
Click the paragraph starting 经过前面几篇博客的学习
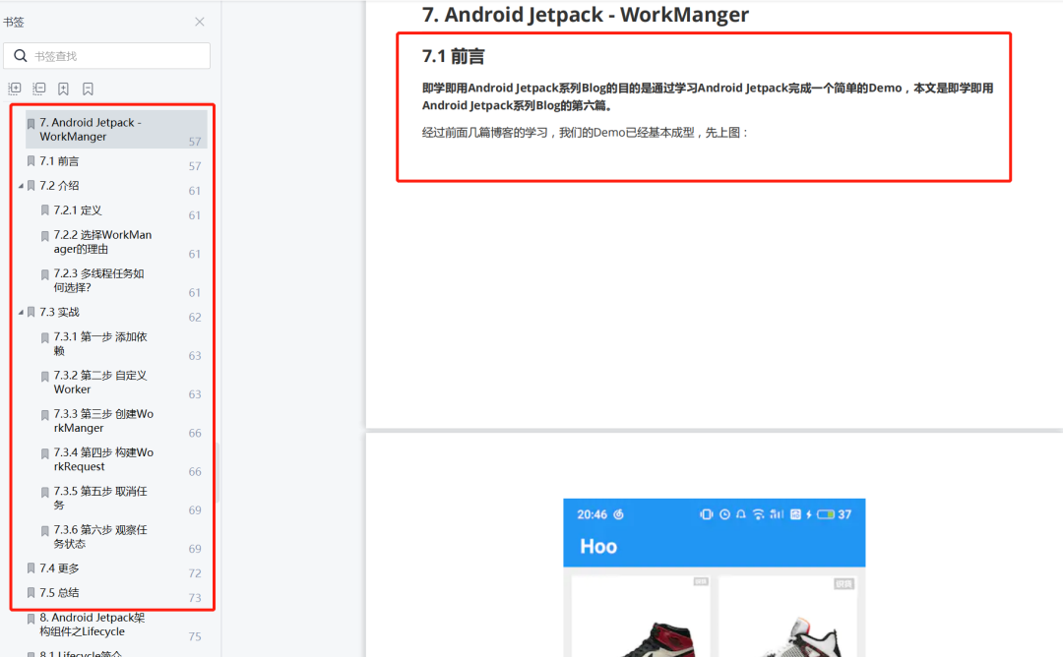[x=585, y=132]
